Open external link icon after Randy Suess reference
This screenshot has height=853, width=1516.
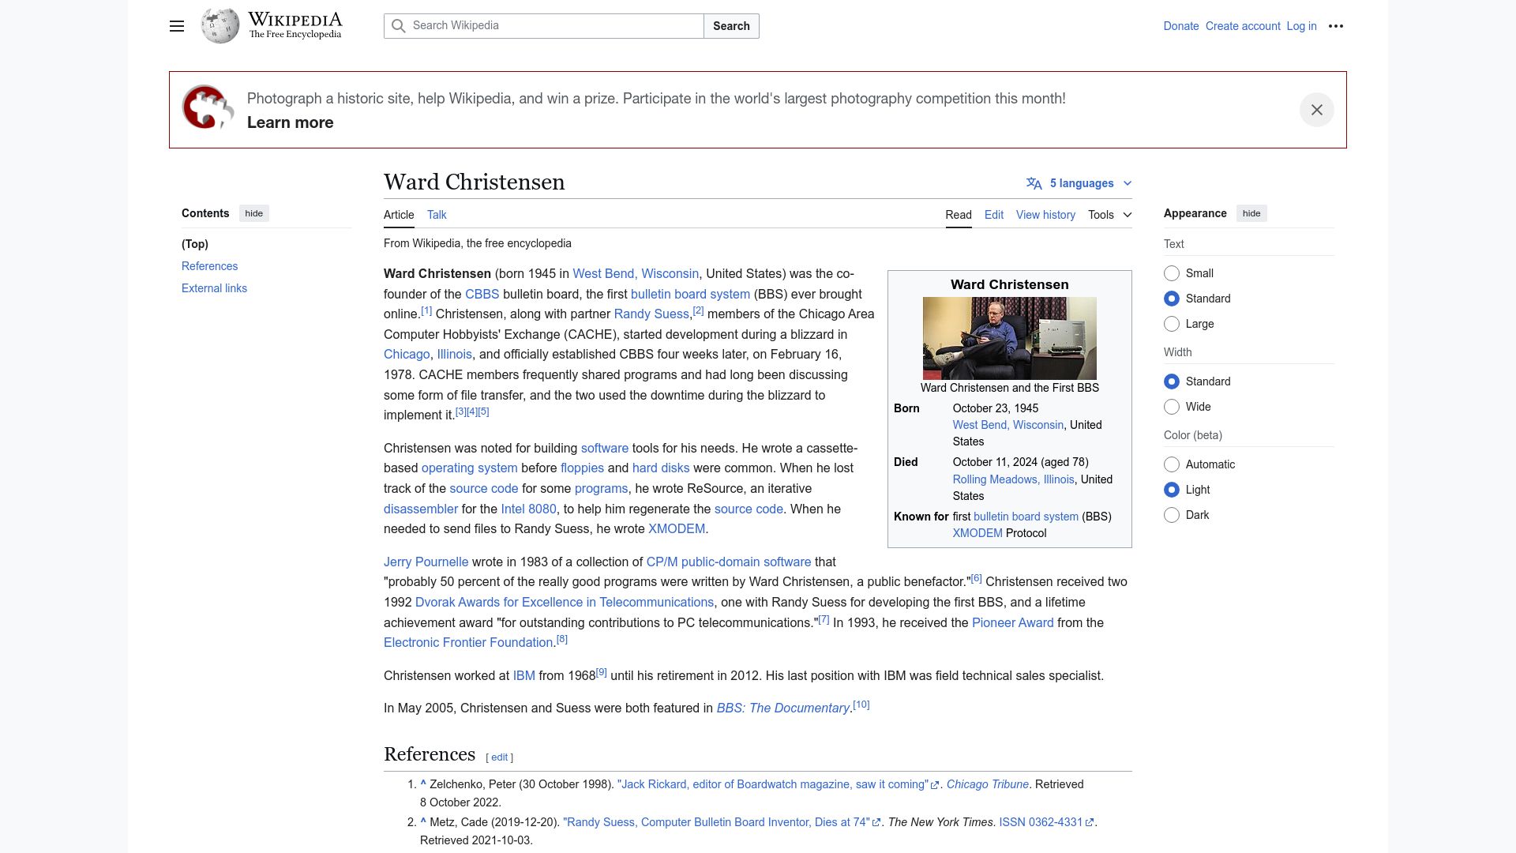(876, 823)
